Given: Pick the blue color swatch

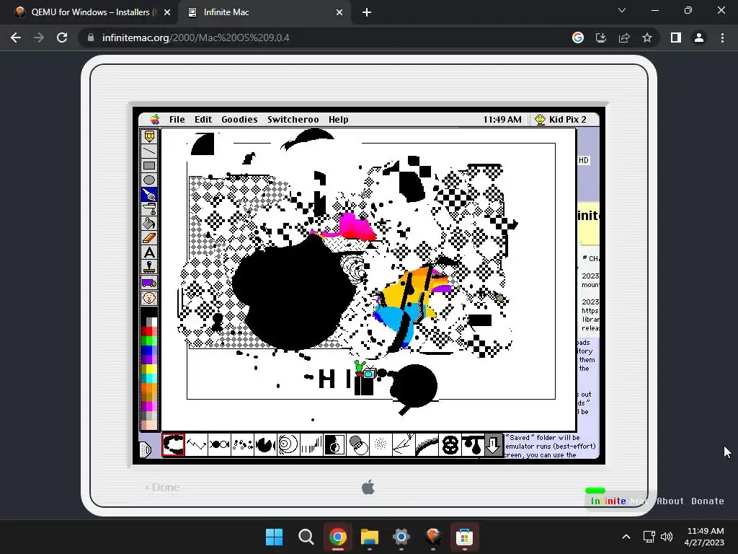Looking at the screenshot, I should click(x=148, y=351).
